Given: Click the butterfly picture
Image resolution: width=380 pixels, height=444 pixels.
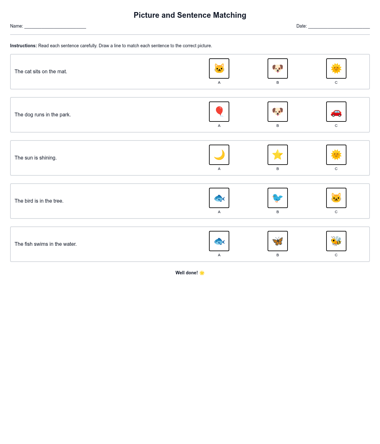Looking at the screenshot, I should [x=278, y=241].
